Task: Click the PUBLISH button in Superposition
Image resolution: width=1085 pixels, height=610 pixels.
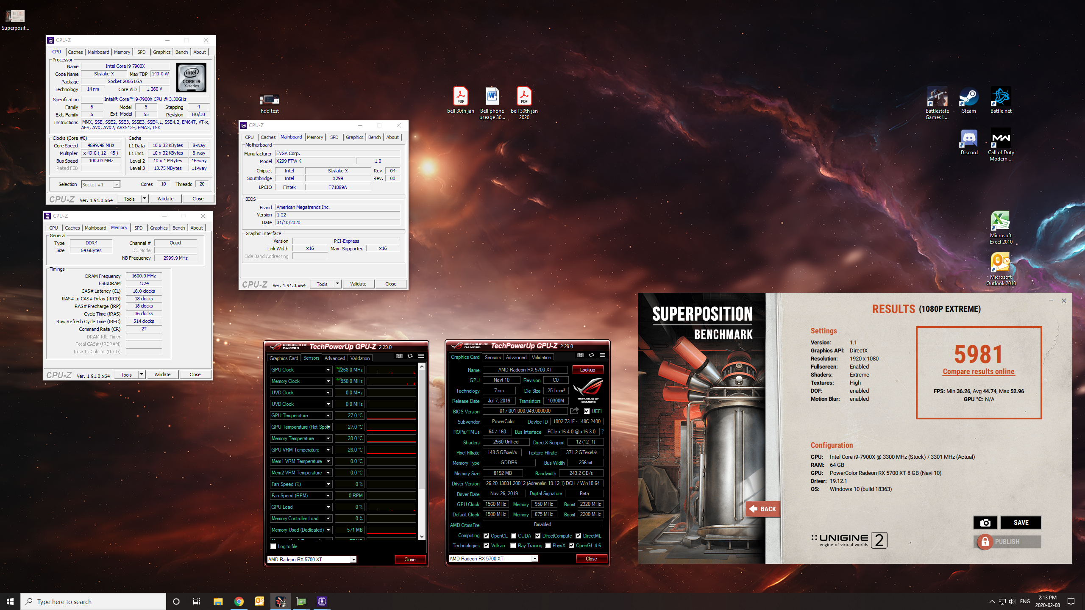Action: 1007,541
